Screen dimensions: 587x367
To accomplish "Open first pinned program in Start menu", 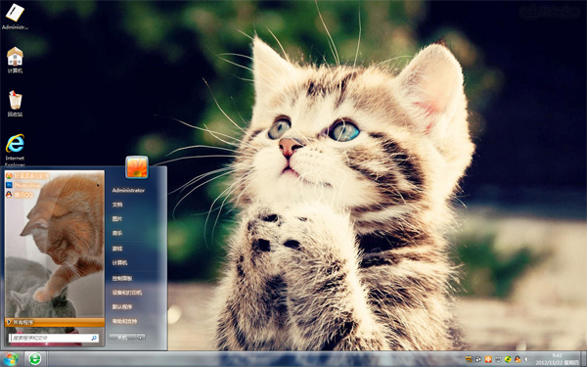I will click(27, 175).
